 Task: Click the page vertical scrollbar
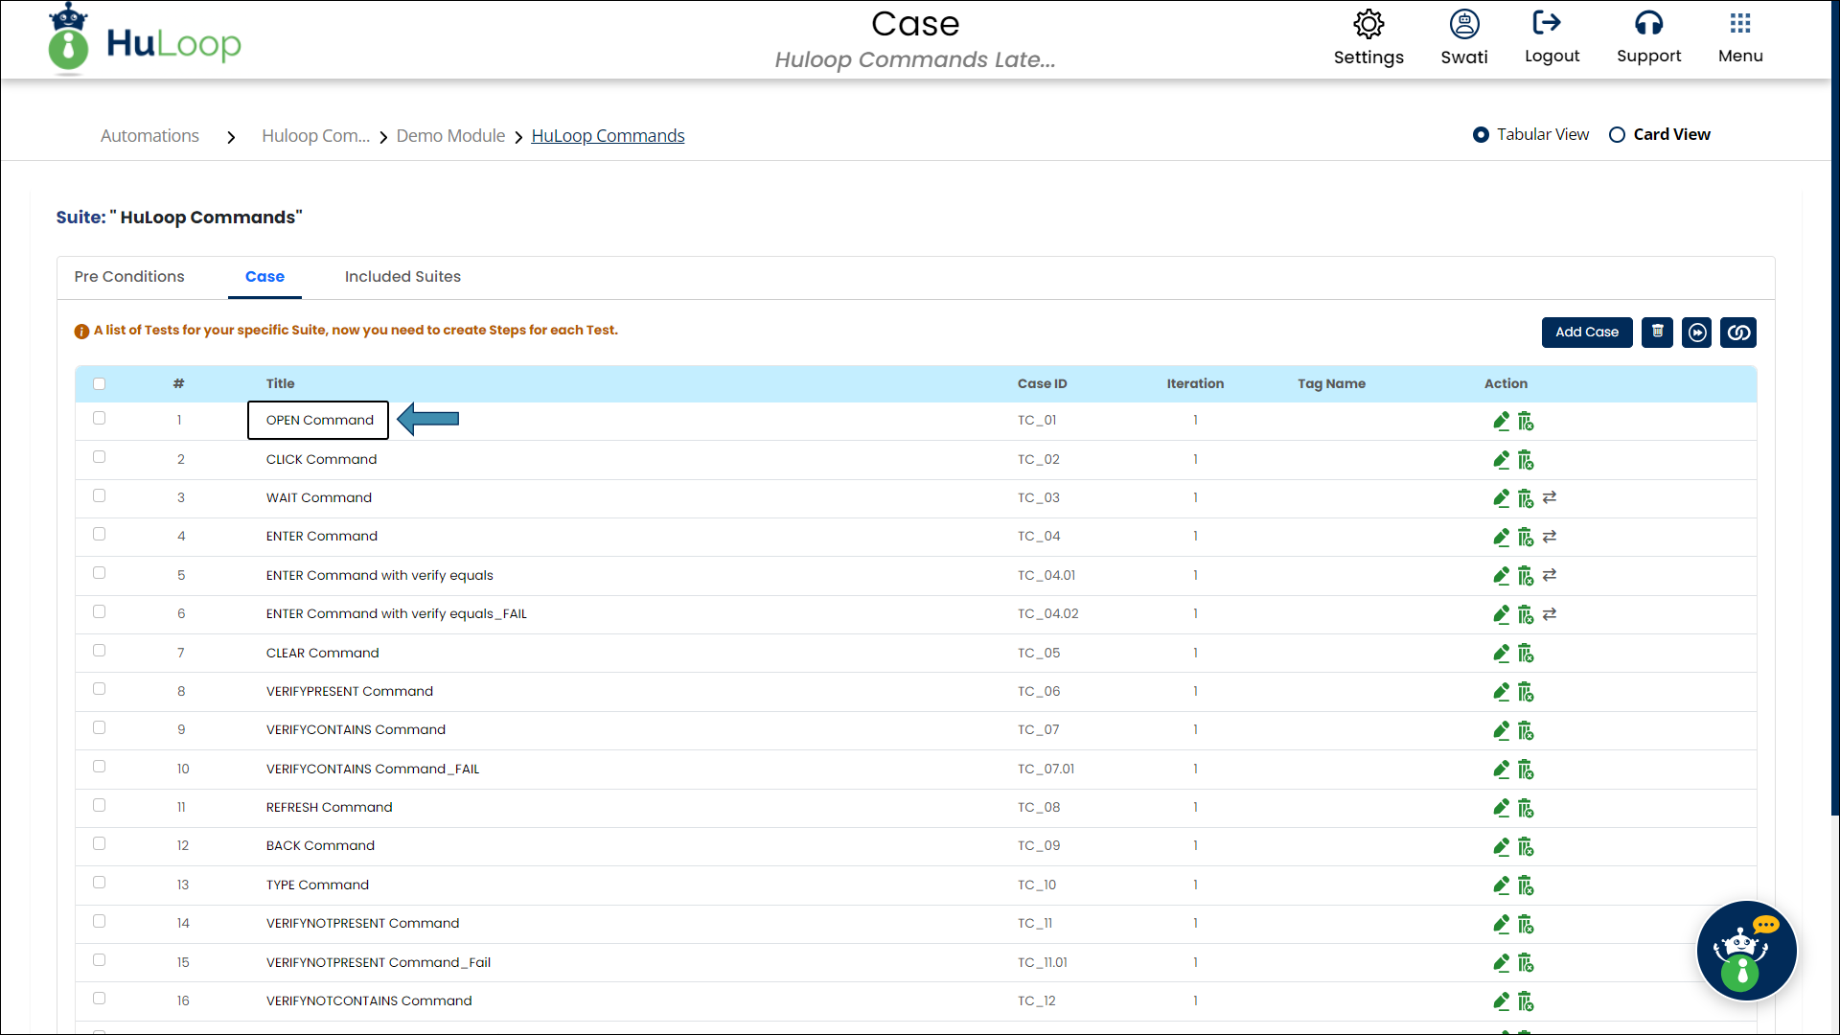pos(1834,407)
